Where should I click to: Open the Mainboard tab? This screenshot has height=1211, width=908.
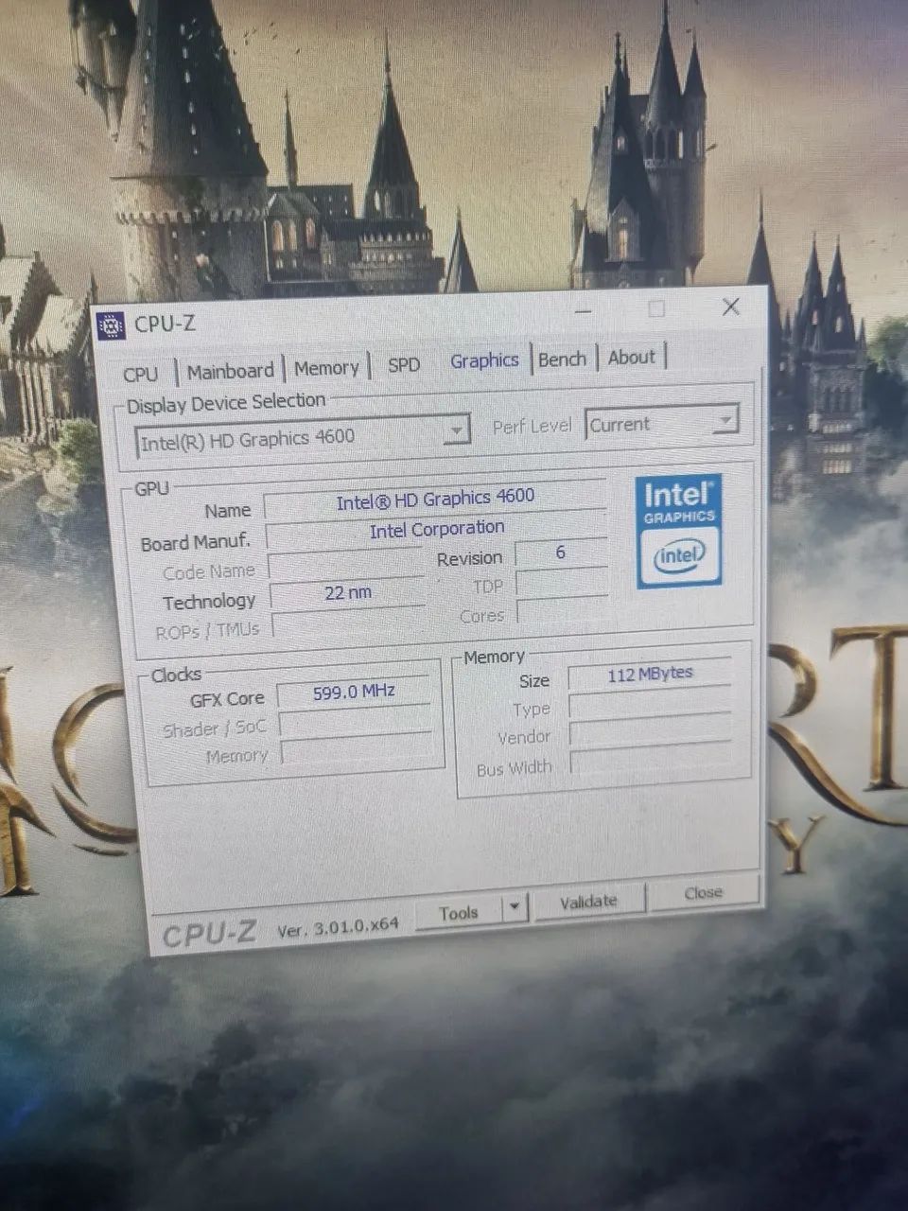tap(230, 371)
